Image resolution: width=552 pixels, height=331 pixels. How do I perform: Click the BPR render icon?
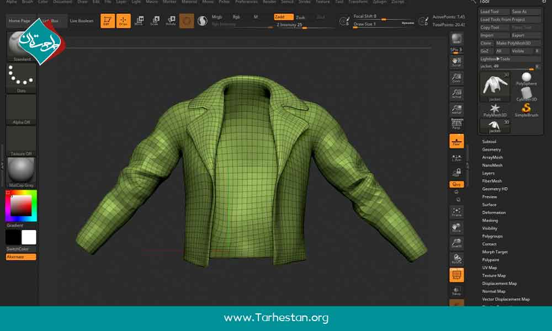pyautogui.click(x=457, y=39)
